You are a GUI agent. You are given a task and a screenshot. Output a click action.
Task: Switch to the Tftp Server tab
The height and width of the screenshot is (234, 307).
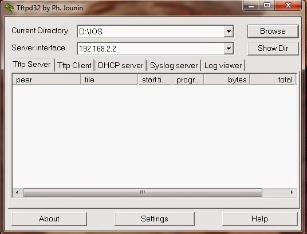click(x=32, y=65)
